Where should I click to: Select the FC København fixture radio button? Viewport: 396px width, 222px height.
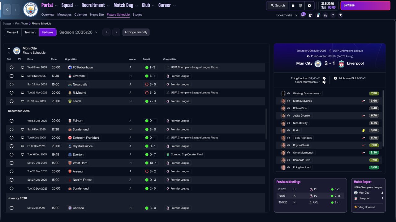click(x=11, y=67)
